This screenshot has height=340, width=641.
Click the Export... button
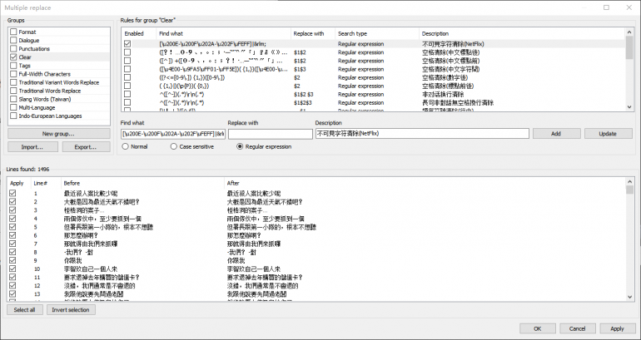[87, 147]
